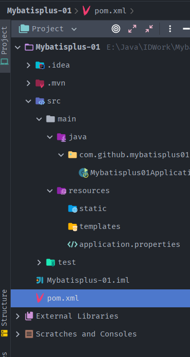Click the application.properties file icon
Screen dimensions: 190x357
[x=73, y=244]
